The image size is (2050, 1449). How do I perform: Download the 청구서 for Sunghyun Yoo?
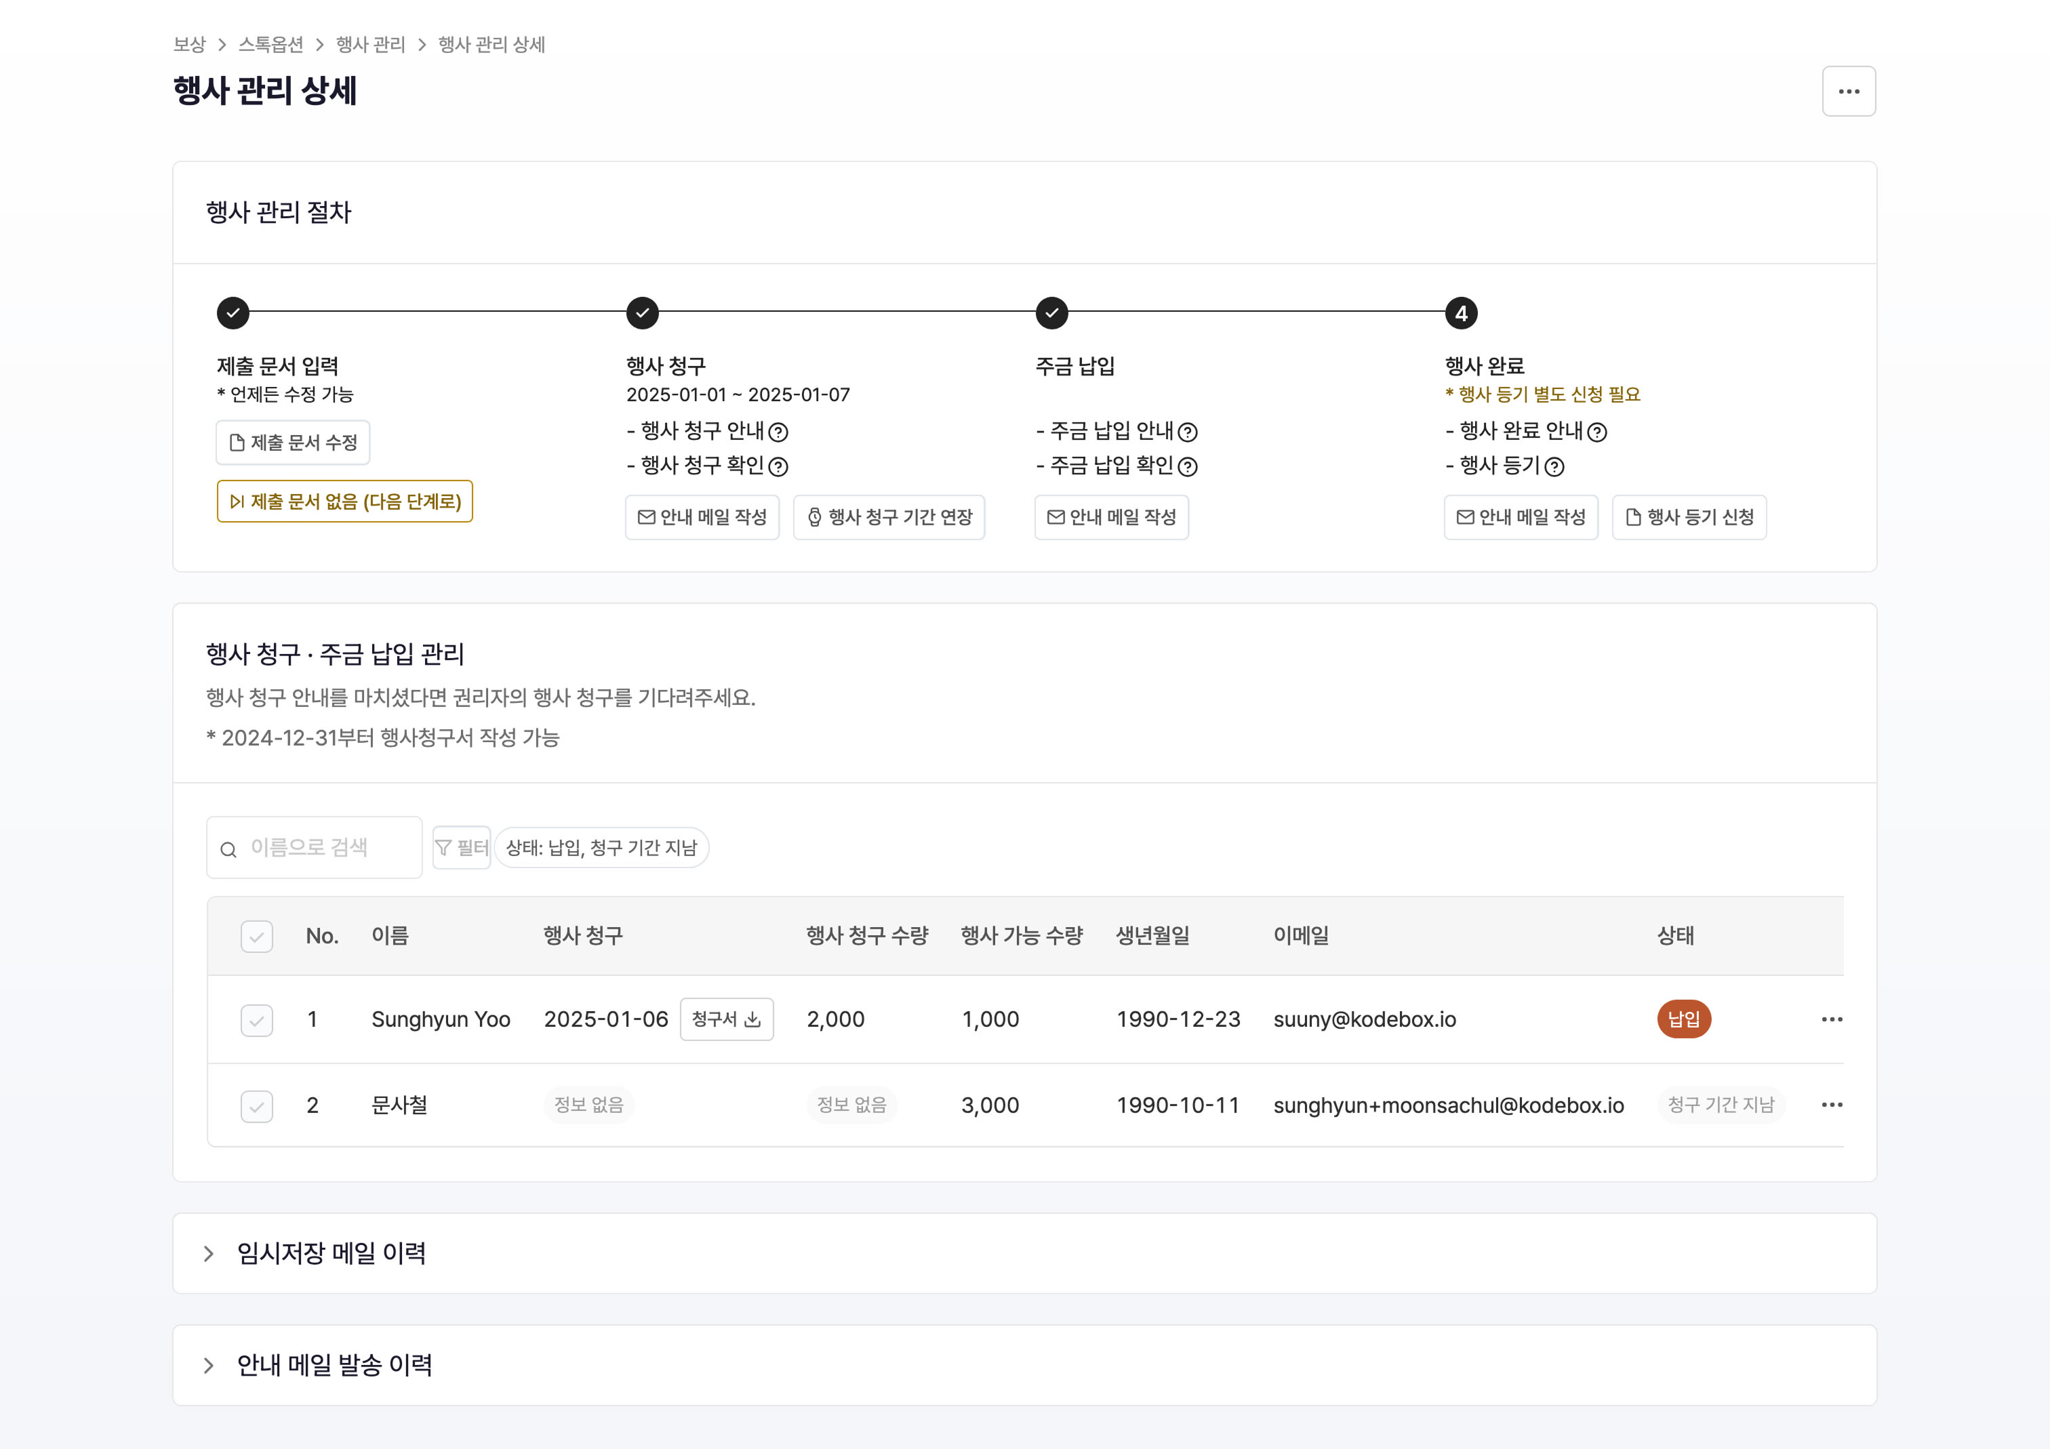(726, 1019)
